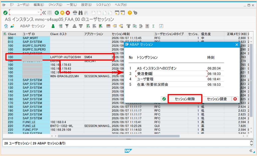
Task: Click the Export to Local File icon
Action: [x=135, y=26]
